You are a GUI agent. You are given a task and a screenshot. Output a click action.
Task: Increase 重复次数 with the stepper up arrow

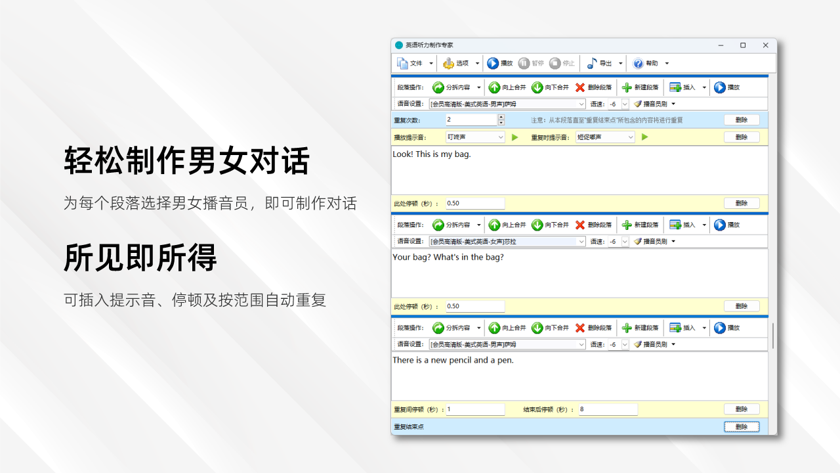[x=501, y=116]
